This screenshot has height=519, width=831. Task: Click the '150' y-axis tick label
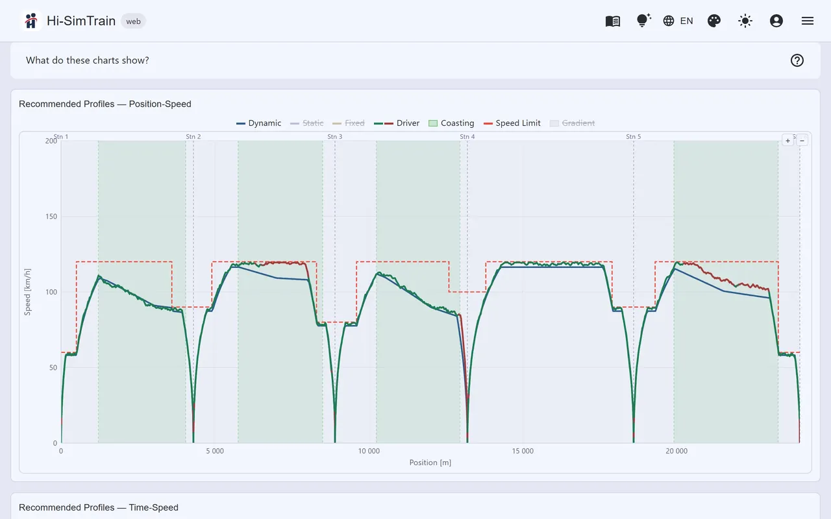coord(51,216)
